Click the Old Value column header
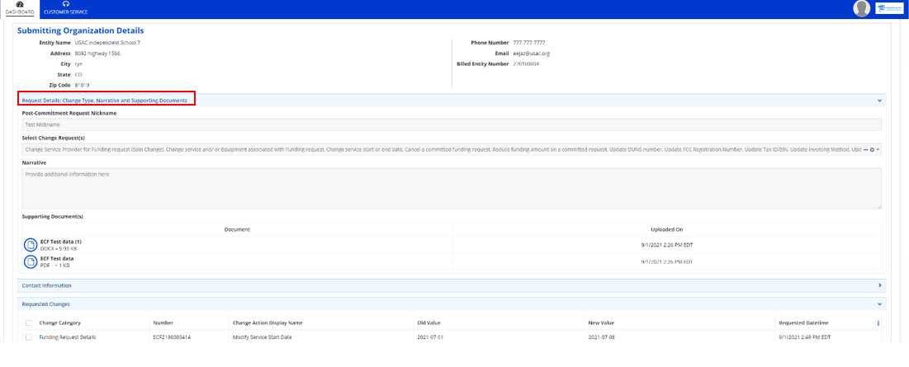Screen dimensions: 909x367 click(429, 323)
